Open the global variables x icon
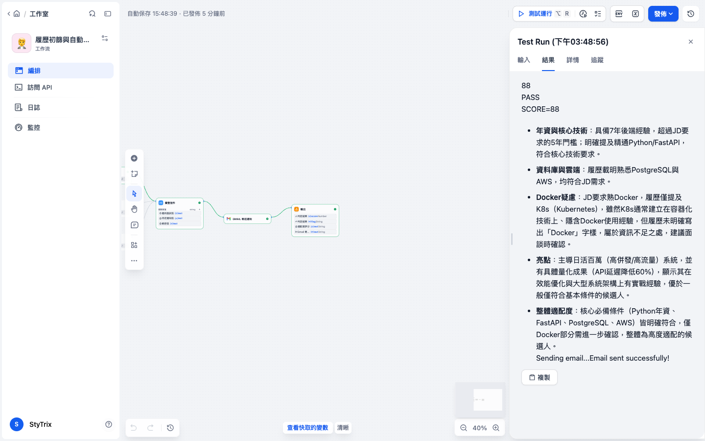Image resolution: width=705 pixels, height=441 pixels. point(635,14)
